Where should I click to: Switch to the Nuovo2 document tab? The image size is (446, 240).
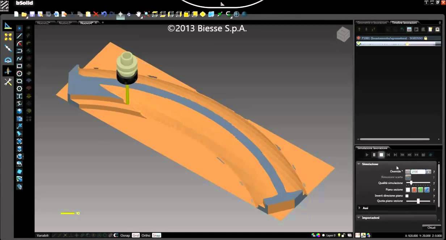(43, 23)
